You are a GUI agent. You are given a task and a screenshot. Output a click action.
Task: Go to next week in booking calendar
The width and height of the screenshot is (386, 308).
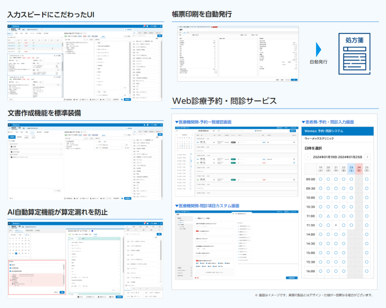[x=367, y=157]
